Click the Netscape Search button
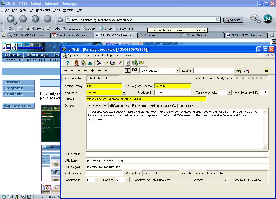The image size is (276, 199). point(233,20)
